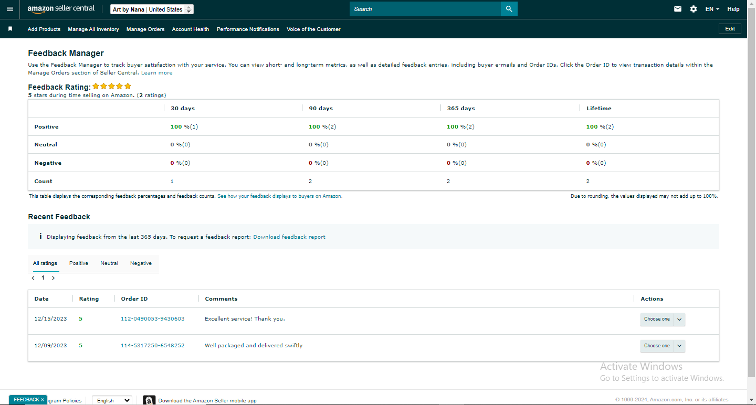Open Account Health page

[x=191, y=29]
